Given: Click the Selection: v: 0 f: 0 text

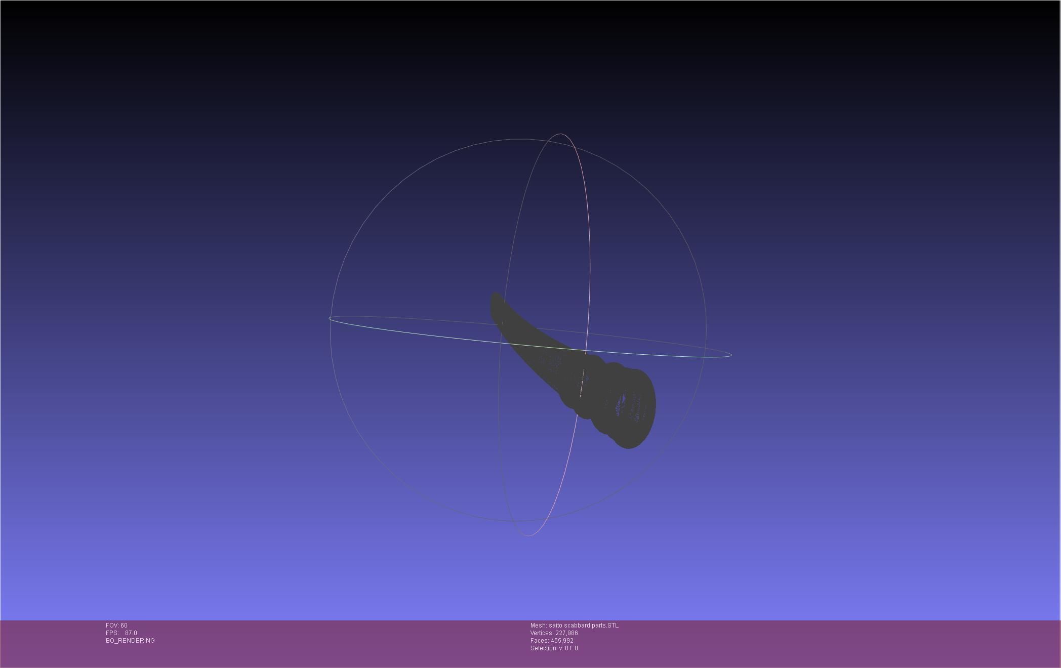Looking at the screenshot, I should [x=554, y=648].
